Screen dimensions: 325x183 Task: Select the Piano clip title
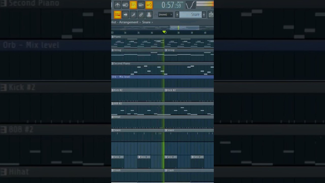[117, 37]
